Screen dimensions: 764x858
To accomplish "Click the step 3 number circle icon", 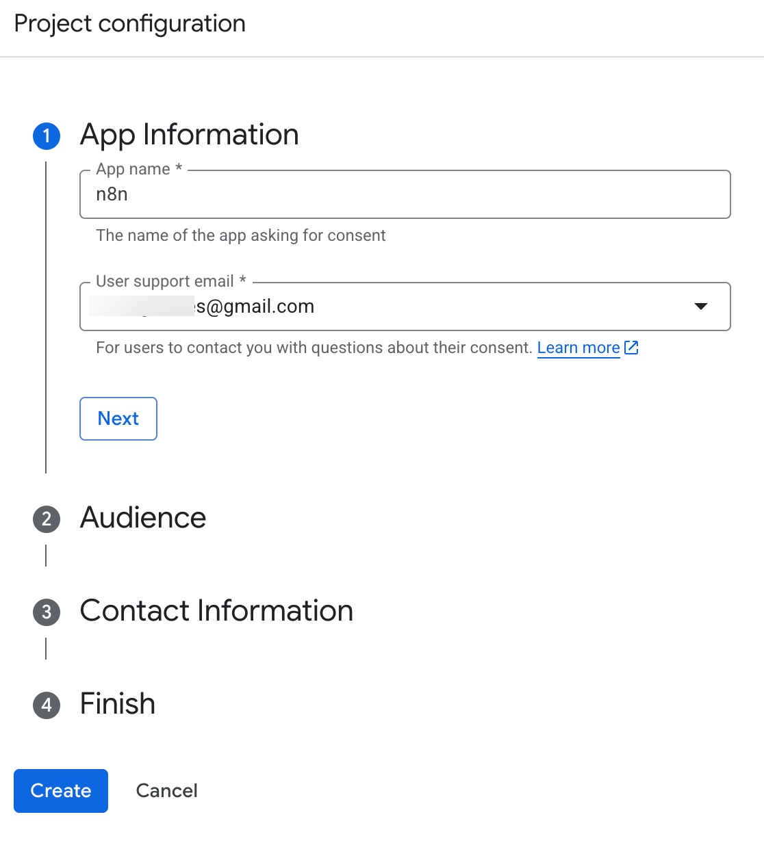I will tap(47, 612).
